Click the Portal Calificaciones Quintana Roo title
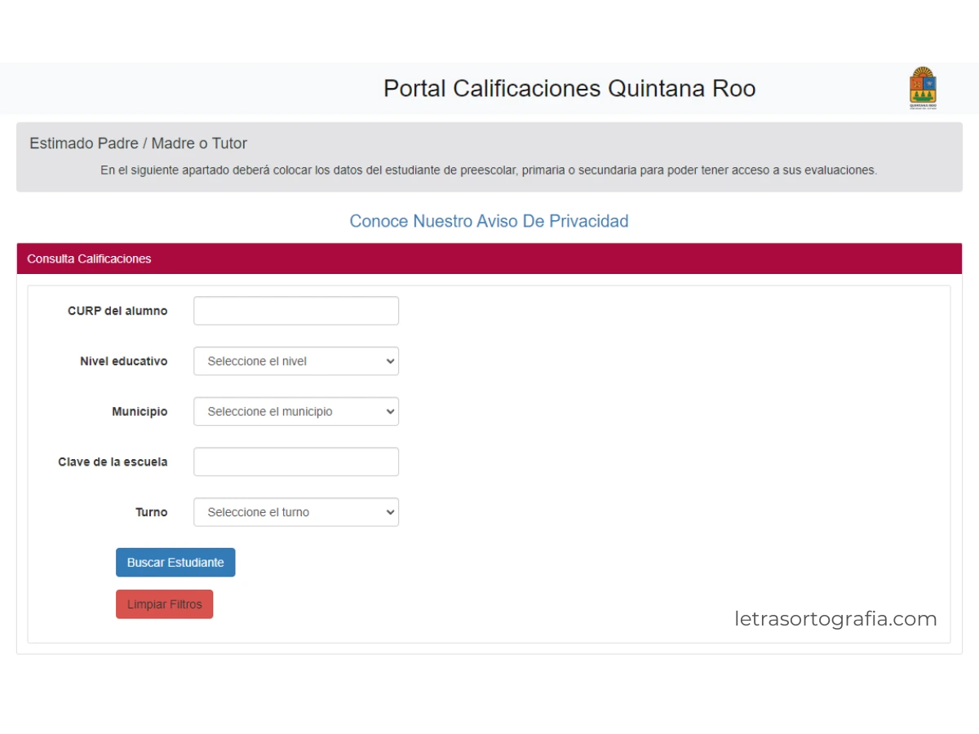The width and height of the screenshot is (979, 734). pyautogui.click(x=569, y=88)
